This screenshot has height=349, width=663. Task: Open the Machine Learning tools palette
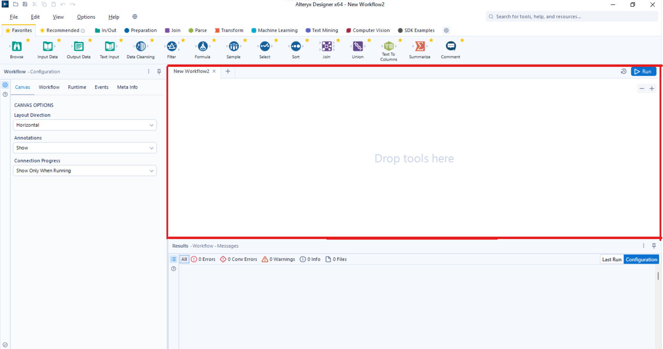click(275, 30)
